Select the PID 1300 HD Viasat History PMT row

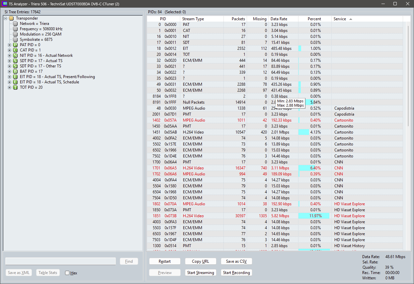[x=275, y=246]
